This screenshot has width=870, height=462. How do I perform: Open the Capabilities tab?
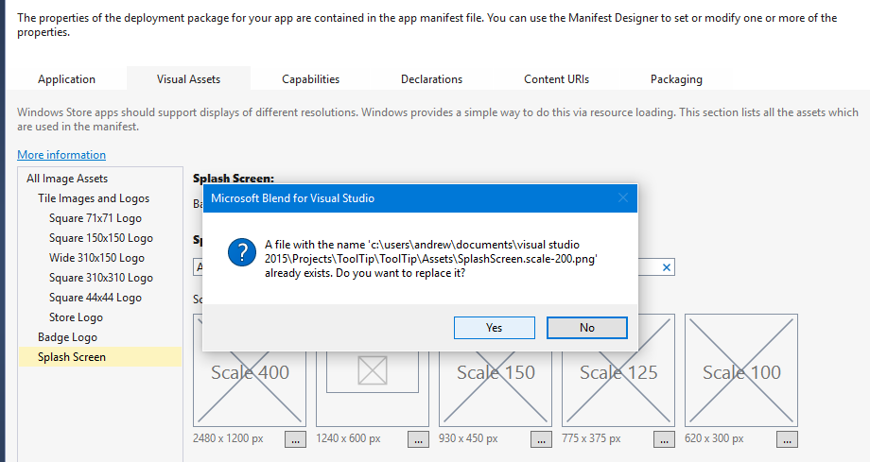click(x=311, y=79)
